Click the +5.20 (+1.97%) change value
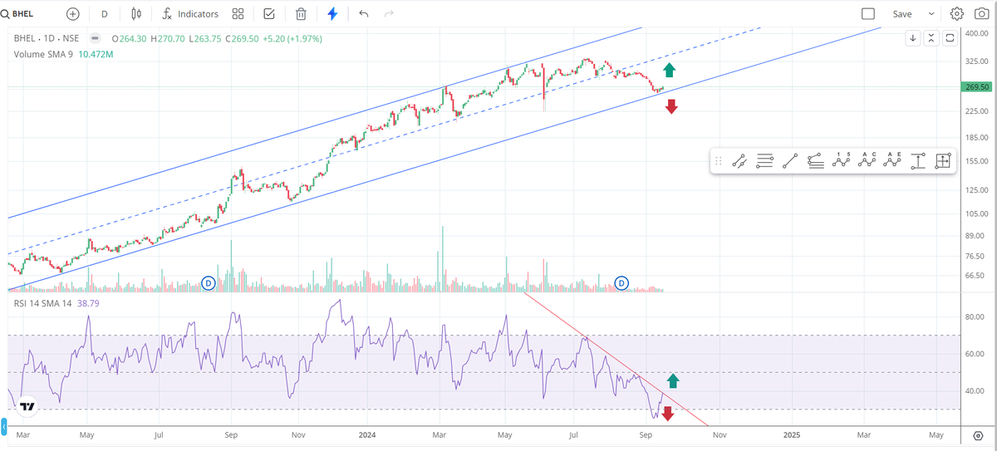This screenshot has width=997, height=451. click(291, 39)
